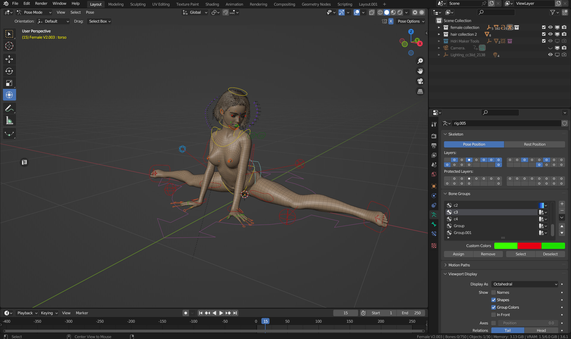Image resolution: width=571 pixels, height=339 pixels.
Task: Move bone group up arrow
Action: [x=562, y=226]
